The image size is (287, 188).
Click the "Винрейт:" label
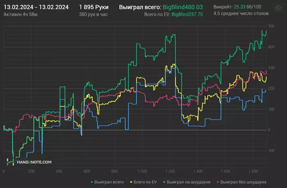223,7
